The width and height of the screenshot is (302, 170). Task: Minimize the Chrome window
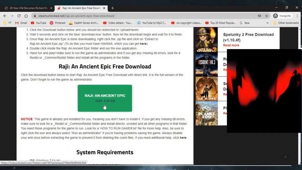[x=277, y=8]
